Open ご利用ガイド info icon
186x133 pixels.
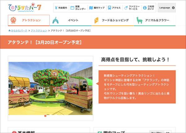point(144,7)
